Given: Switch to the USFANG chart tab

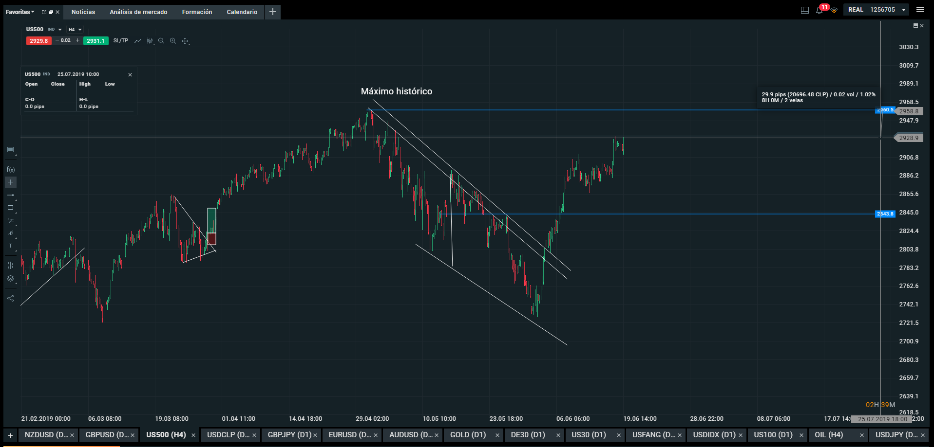Looking at the screenshot, I should coord(654,435).
